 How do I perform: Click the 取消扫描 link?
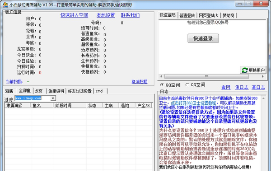click(140, 82)
